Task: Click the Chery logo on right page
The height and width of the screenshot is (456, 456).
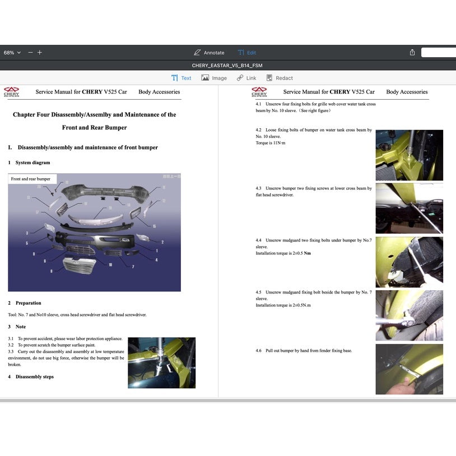Action: [259, 92]
